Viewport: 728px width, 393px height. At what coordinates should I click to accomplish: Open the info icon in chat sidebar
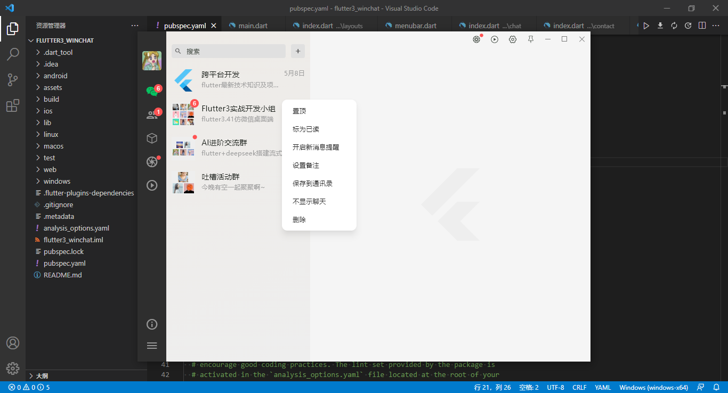pyautogui.click(x=152, y=324)
